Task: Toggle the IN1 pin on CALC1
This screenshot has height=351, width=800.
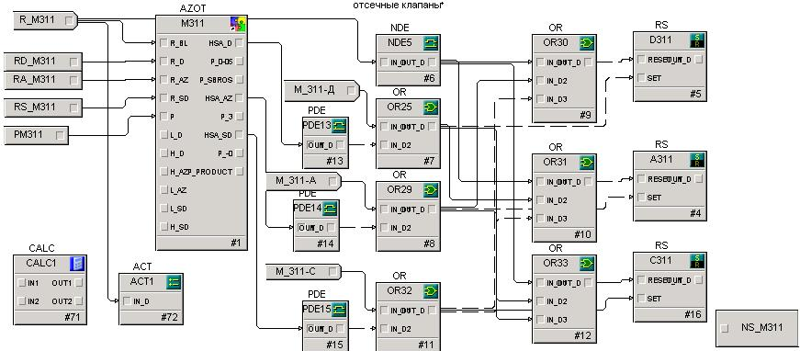Action: [x=21, y=283]
